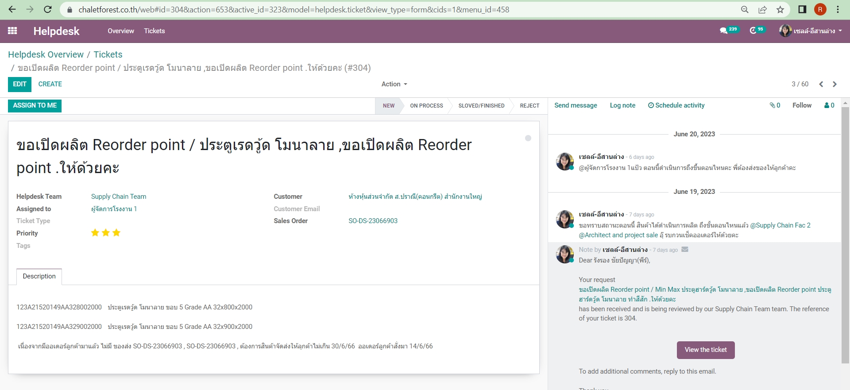The image size is (850, 390).
Task: Set priority to the third star
Action: click(116, 233)
